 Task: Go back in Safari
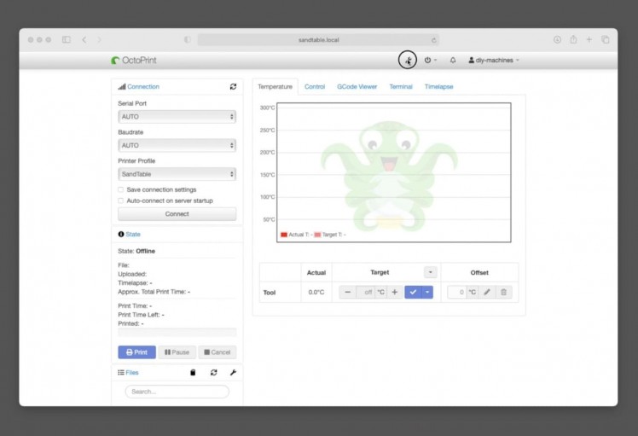pos(84,39)
